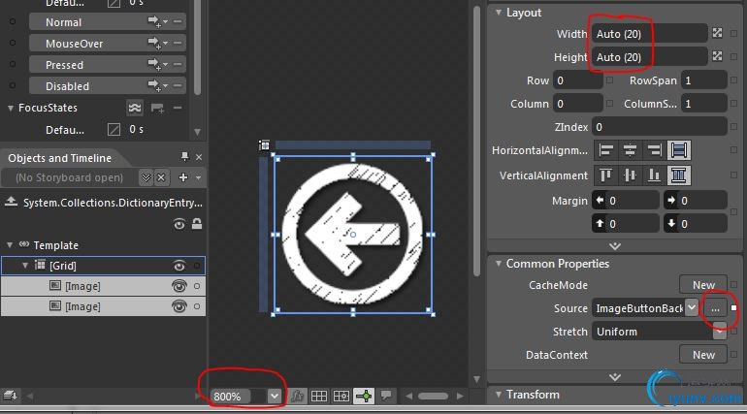Pin the Objects and Timeline panel
The width and height of the screenshot is (747, 414).
tap(184, 156)
